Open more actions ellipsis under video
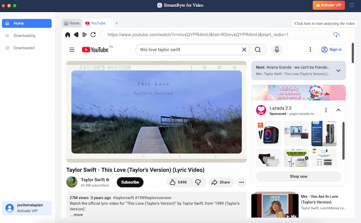 click(x=241, y=182)
